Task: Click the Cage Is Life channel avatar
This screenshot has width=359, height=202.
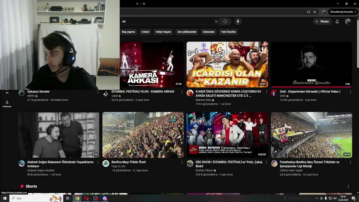Action: coord(106,163)
